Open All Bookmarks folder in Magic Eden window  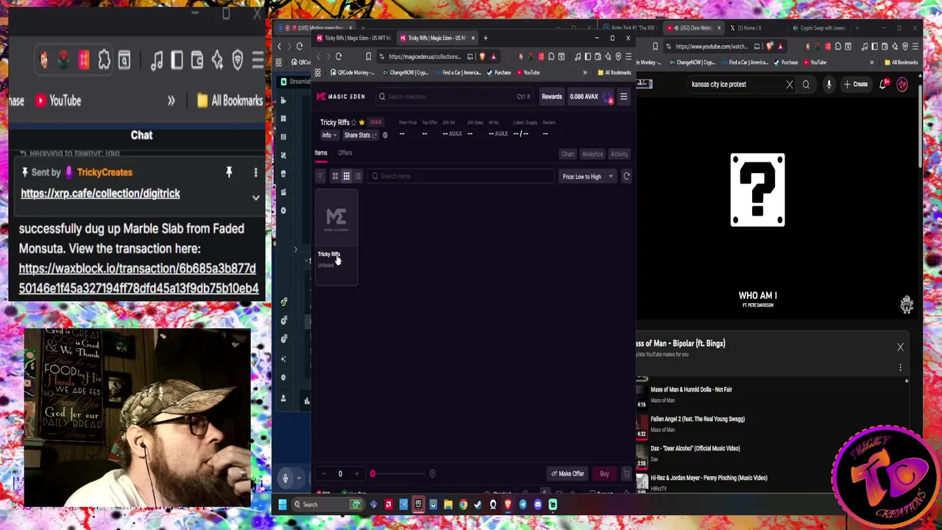[x=615, y=73]
